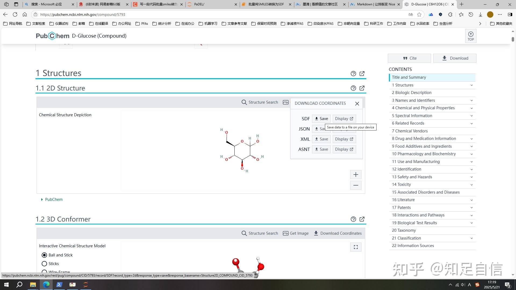Viewport: 516px width, 290px height.
Task: Select the Sticks radio option
Action: 44,264
